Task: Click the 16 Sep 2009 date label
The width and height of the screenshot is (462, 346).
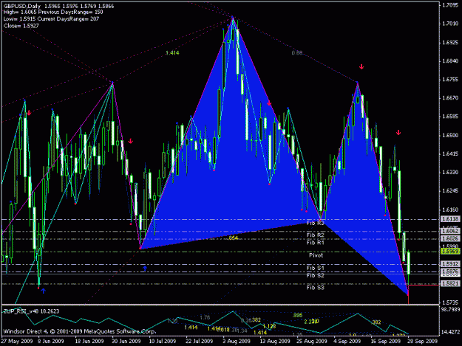Action: 385,341
